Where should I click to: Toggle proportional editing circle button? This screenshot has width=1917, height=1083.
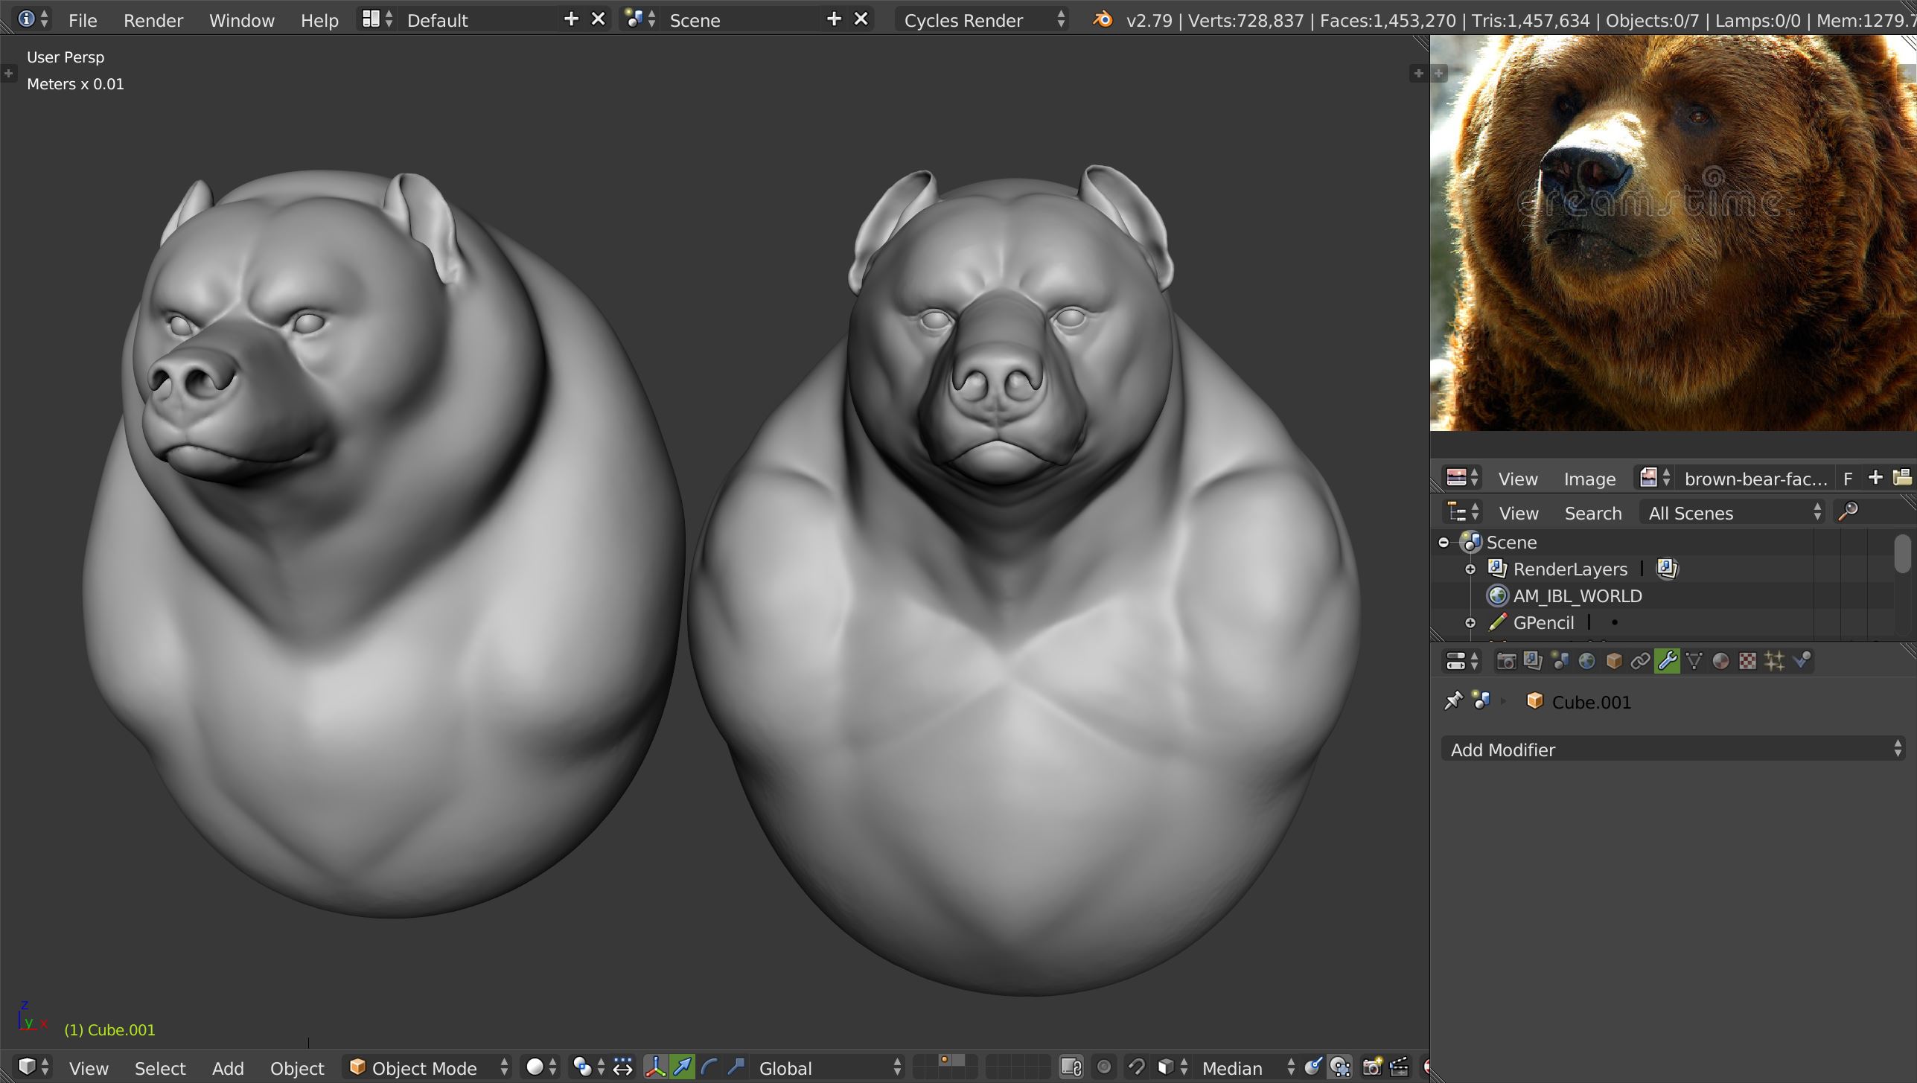pyautogui.click(x=1104, y=1067)
